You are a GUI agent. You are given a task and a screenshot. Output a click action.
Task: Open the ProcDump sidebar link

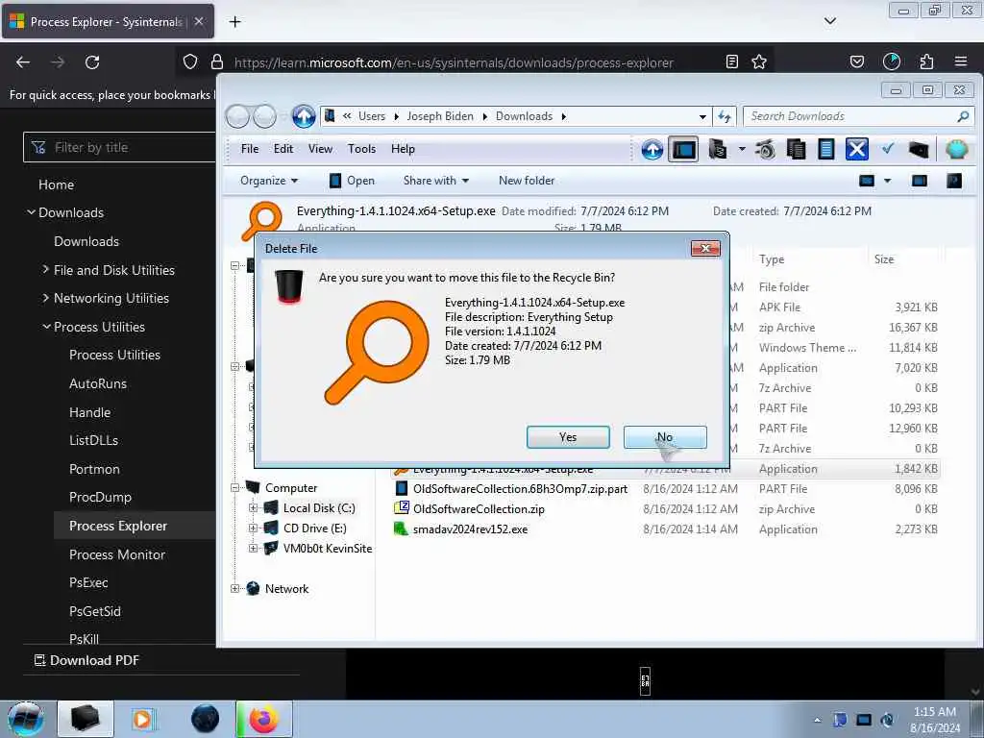[100, 497]
